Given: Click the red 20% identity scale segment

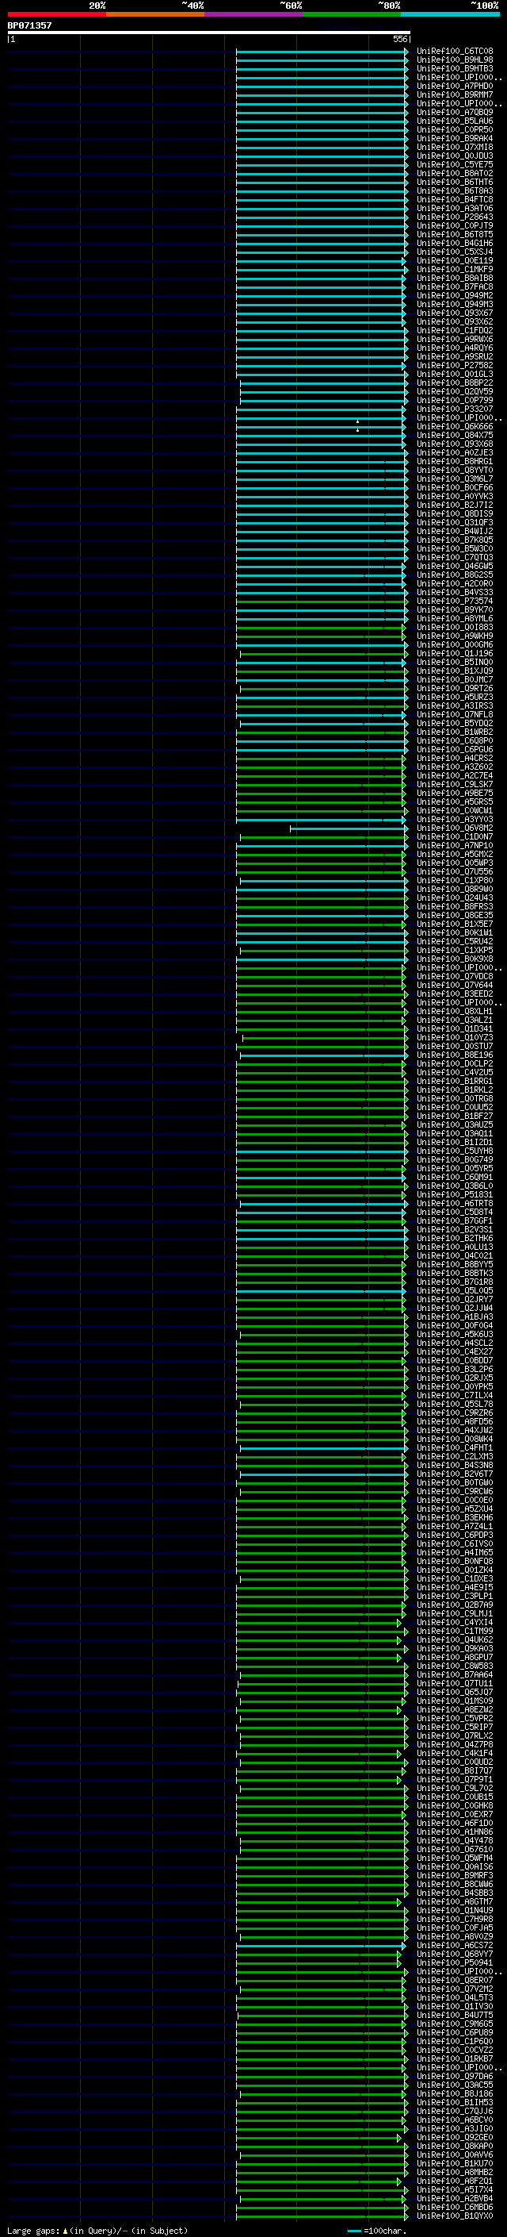Looking at the screenshot, I should click(x=56, y=14).
